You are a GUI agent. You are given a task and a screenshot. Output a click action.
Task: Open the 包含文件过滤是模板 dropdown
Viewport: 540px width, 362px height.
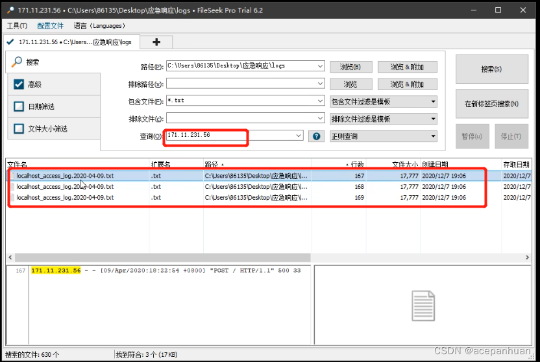pos(384,101)
